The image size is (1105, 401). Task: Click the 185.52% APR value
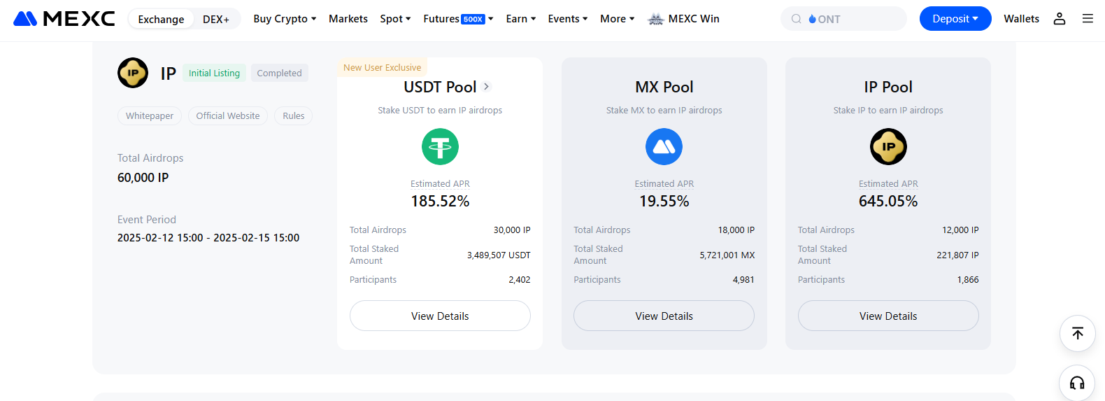[440, 202]
